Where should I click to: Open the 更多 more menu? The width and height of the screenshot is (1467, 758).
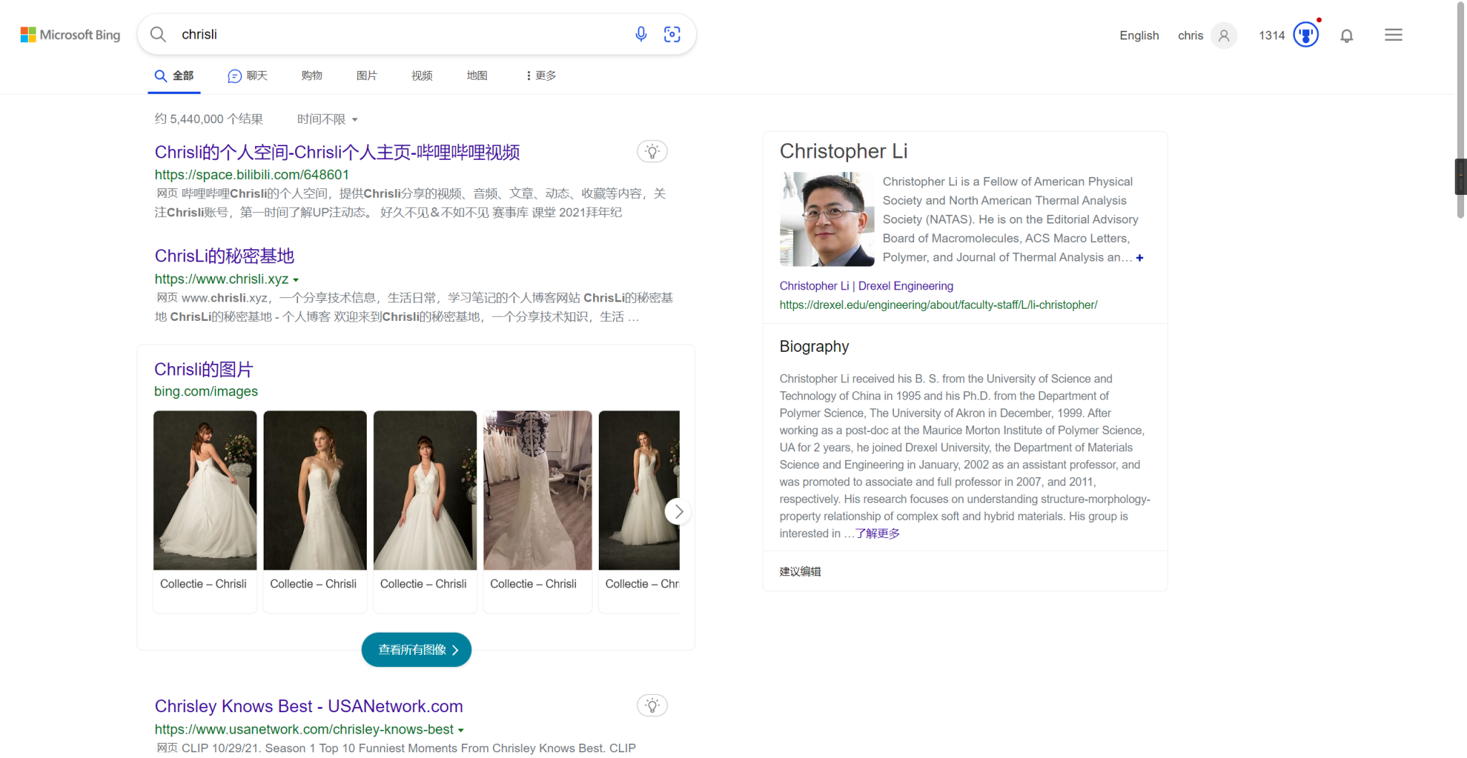click(541, 75)
